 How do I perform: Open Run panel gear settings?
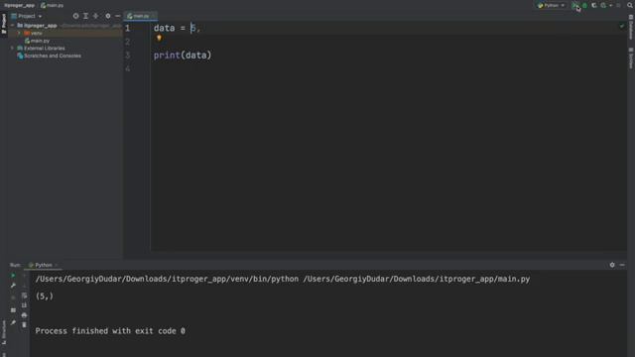coord(612,265)
